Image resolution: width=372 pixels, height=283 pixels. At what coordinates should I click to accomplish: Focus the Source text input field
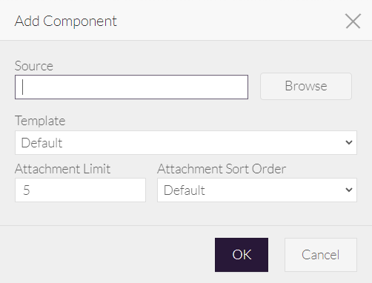point(131,87)
